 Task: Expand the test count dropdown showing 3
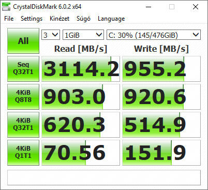click(51, 35)
